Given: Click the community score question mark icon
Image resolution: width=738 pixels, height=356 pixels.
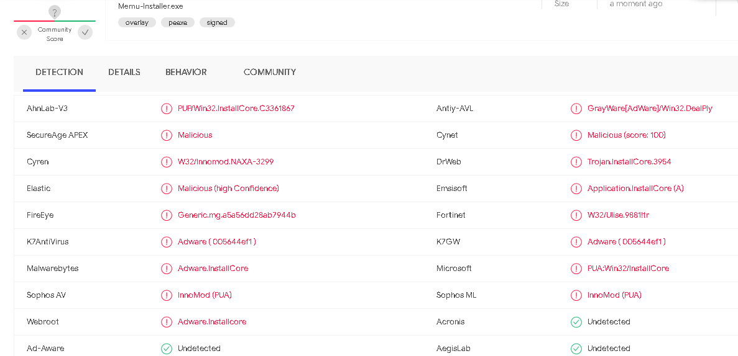Looking at the screenshot, I should click(55, 12).
